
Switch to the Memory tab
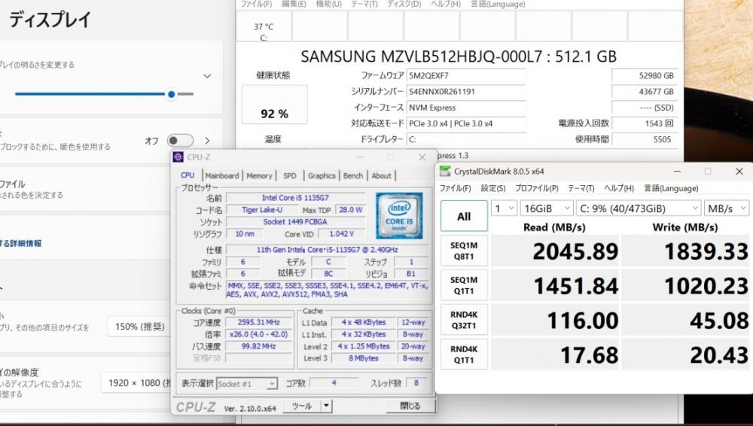pyautogui.click(x=259, y=176)
